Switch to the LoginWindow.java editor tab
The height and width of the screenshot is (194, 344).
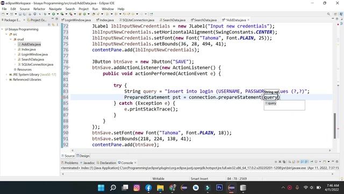(x=76, y=20)
